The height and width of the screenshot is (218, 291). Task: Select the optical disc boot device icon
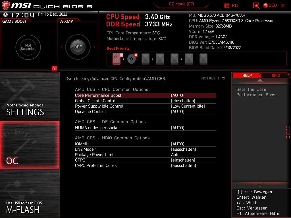coord(132,58)
